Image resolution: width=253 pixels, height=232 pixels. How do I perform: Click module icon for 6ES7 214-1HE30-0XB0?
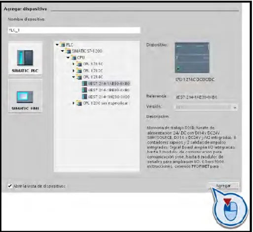point(84,96)
